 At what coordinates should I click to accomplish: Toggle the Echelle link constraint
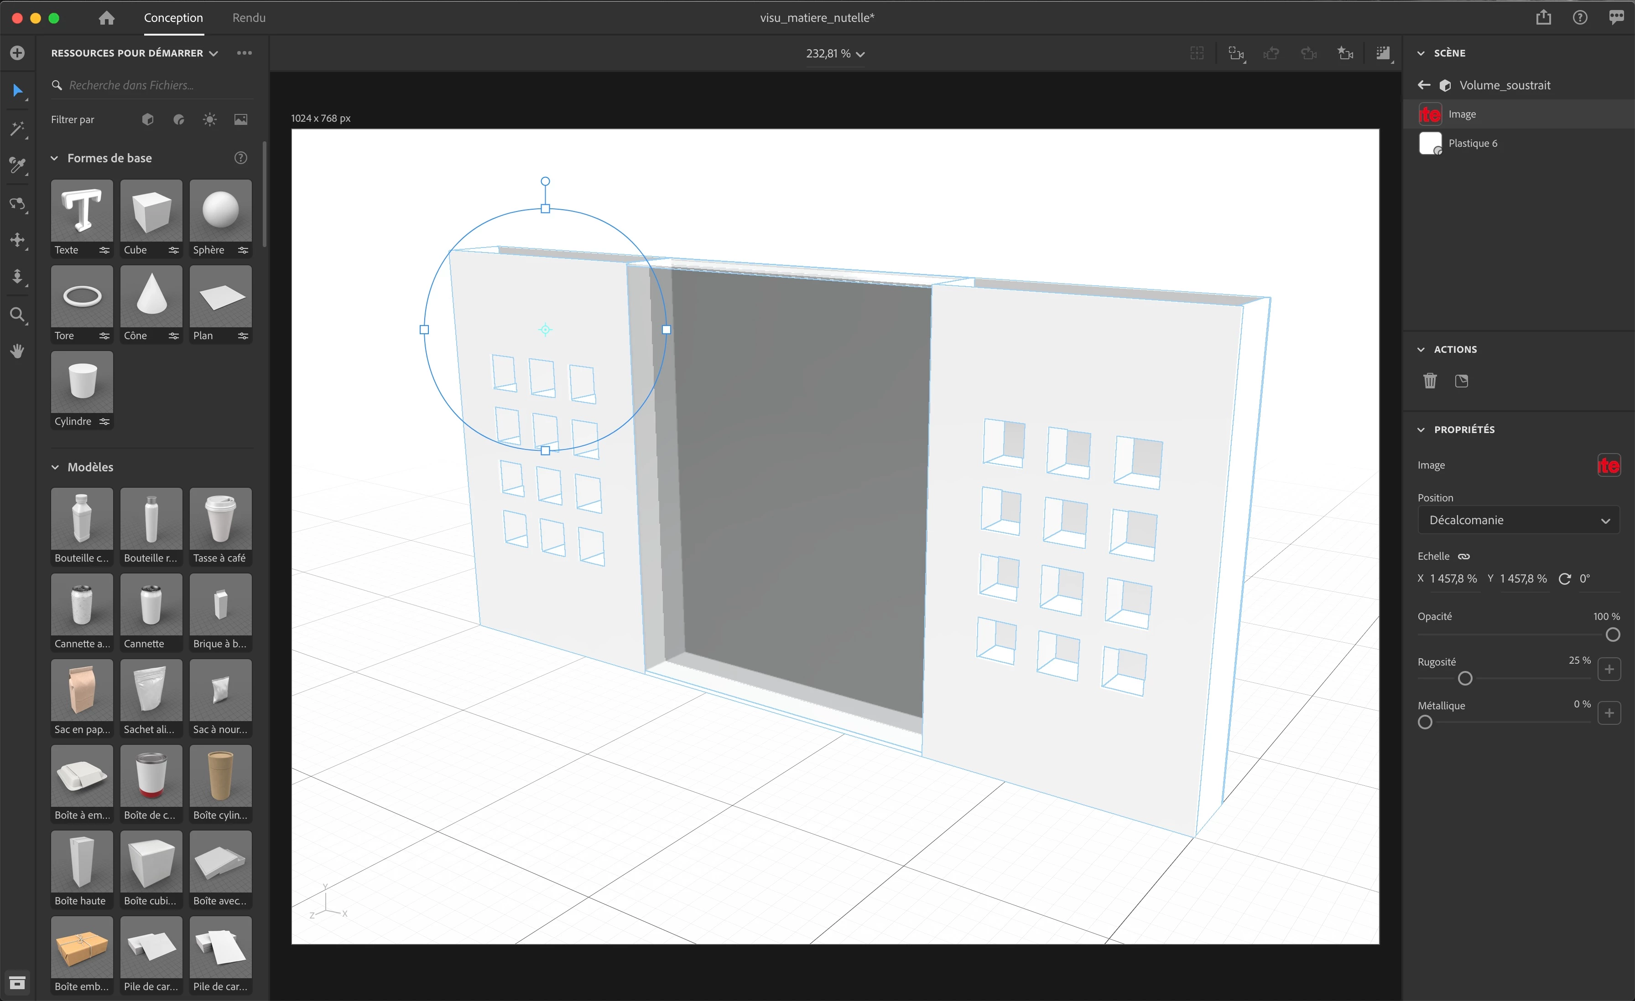1464,556
